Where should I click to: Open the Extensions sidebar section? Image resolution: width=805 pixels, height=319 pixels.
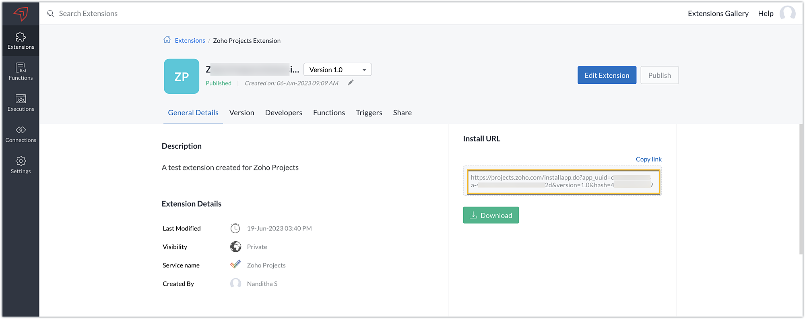point(21,41)
